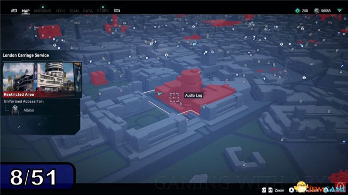Click the round red tower on restricted building

191,78
